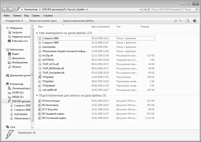This screenshot has width=201, height=142.
Task: Select the ArcZip.dll file icon
Action: click(x=40, y=55)
